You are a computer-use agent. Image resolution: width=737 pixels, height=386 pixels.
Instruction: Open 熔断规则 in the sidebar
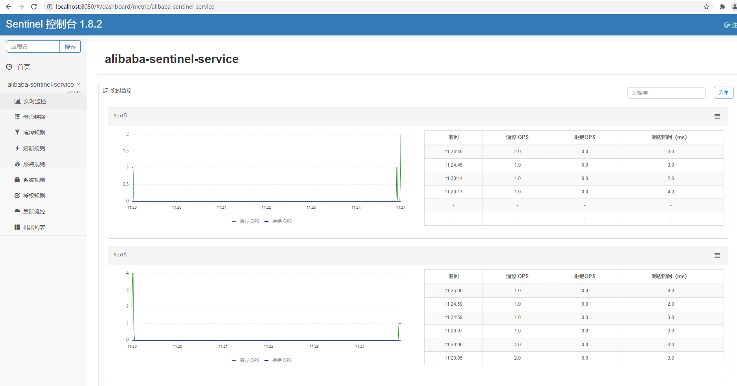pyautogui.click(x=34, y=148)
